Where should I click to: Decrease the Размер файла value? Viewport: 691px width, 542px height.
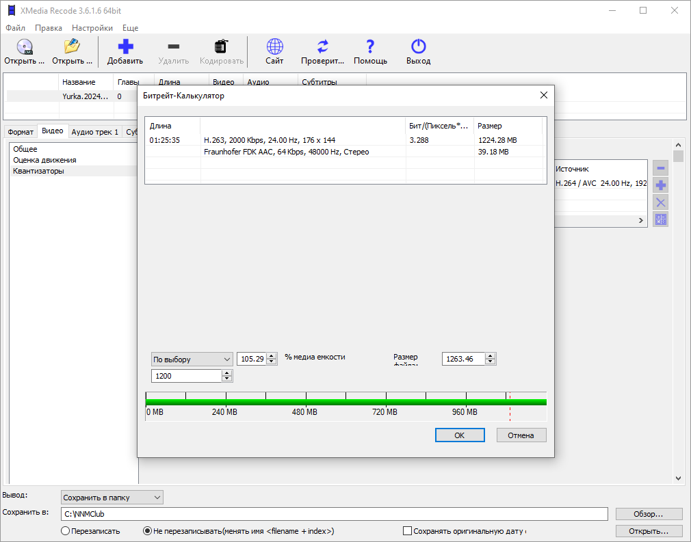coord(490,362)
